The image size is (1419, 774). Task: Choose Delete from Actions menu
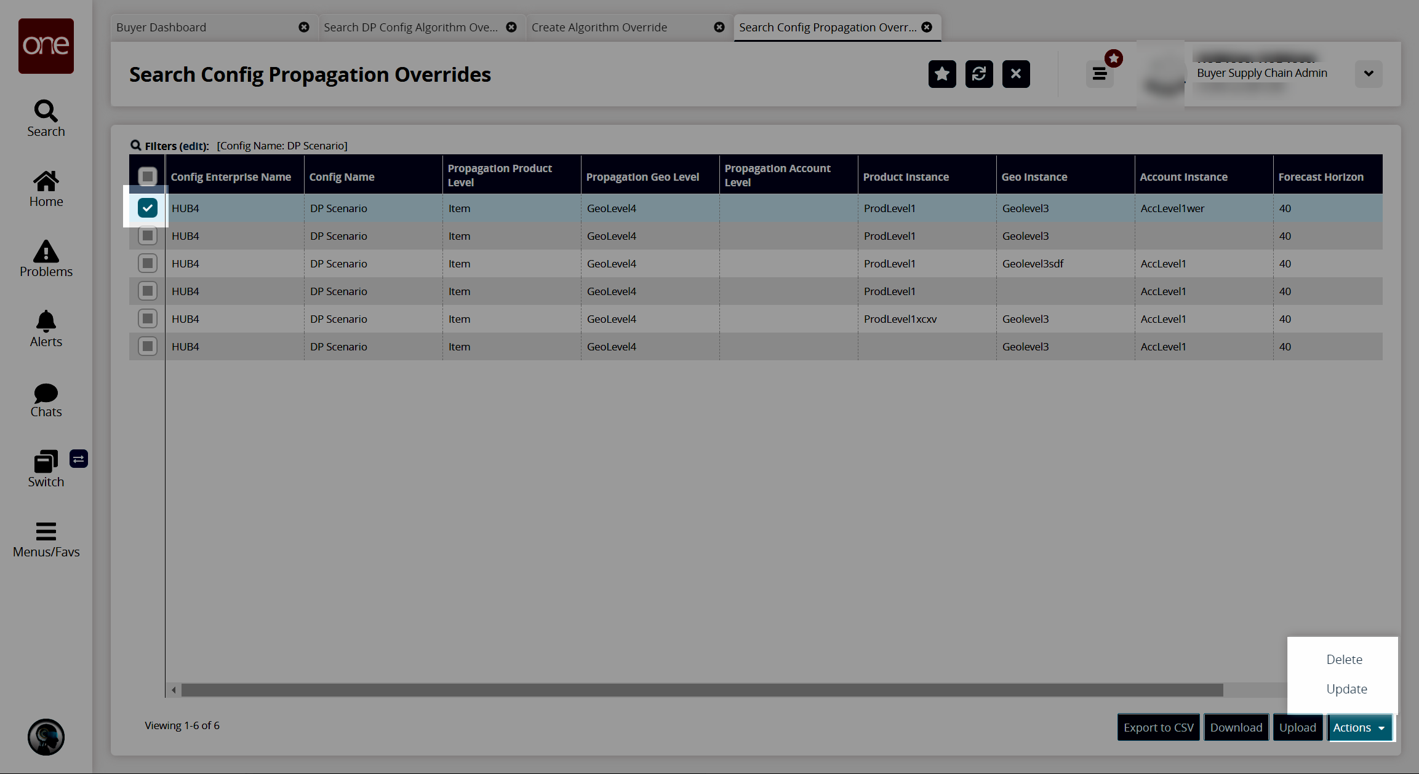pyautogui.click(x=1344, y=659)
